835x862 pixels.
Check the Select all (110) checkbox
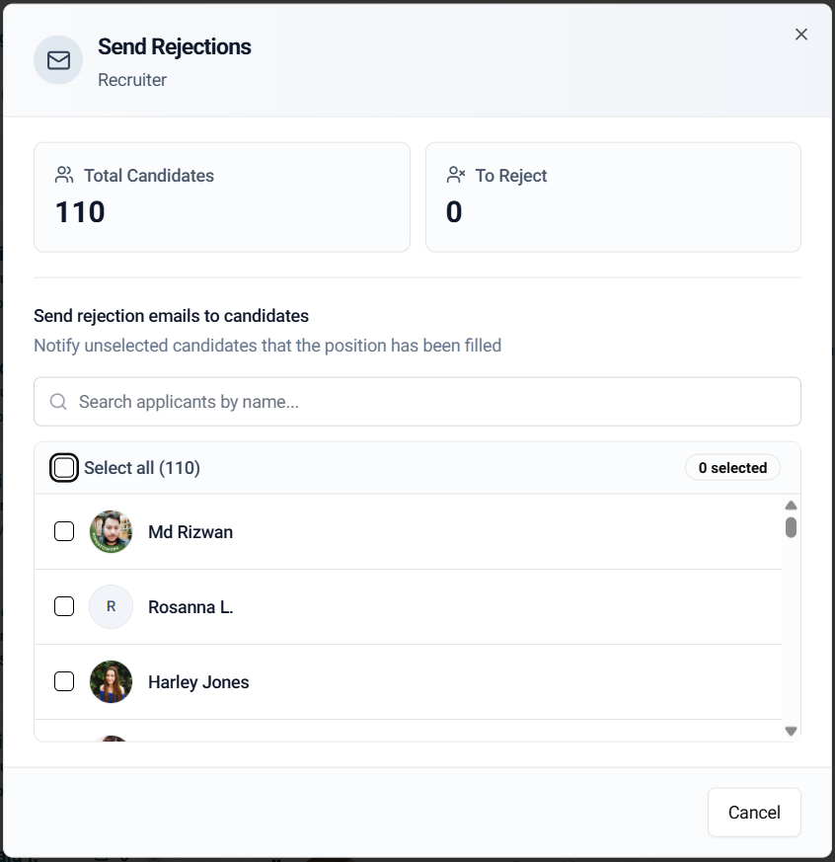[64, 468]
